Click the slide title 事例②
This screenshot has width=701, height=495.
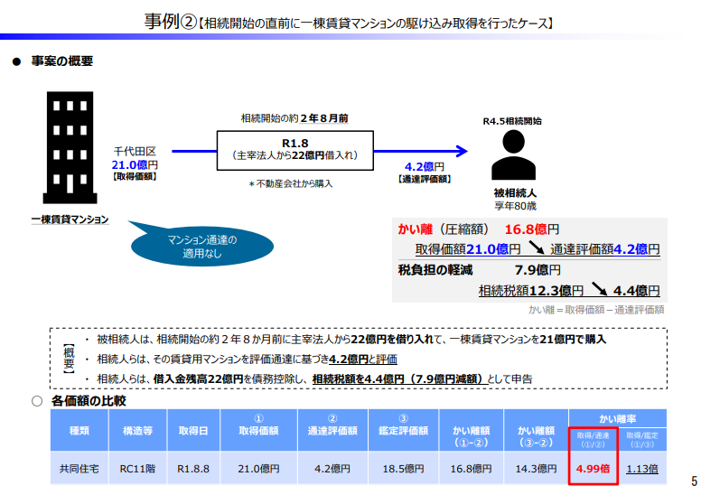click(171, 22)
